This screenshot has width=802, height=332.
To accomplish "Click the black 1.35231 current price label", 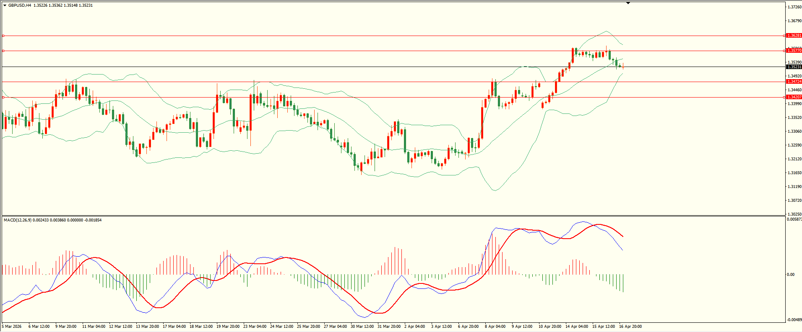I will coord(794,67).
